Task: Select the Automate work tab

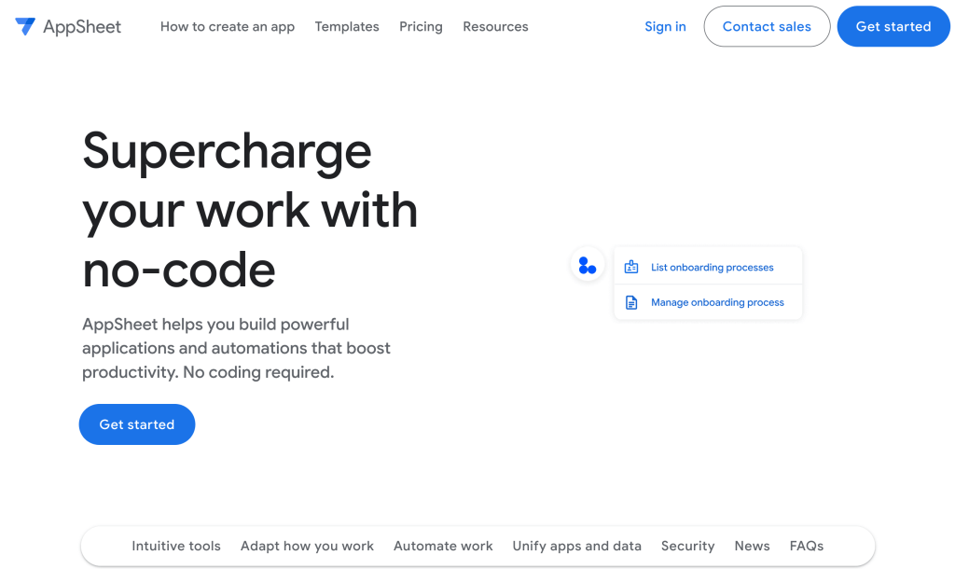Action: [443, 546]
